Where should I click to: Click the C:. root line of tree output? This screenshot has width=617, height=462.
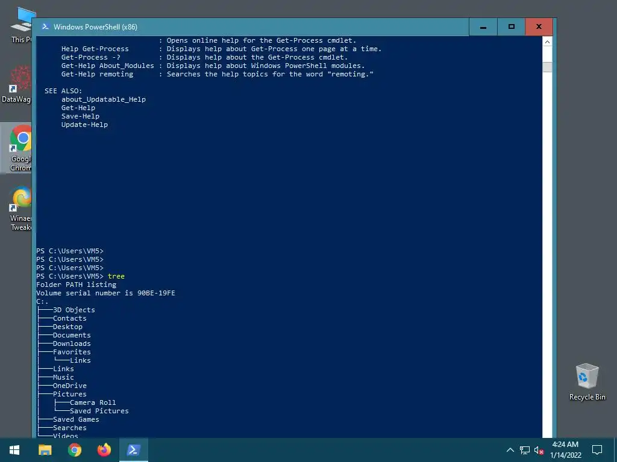coord(42,302)
